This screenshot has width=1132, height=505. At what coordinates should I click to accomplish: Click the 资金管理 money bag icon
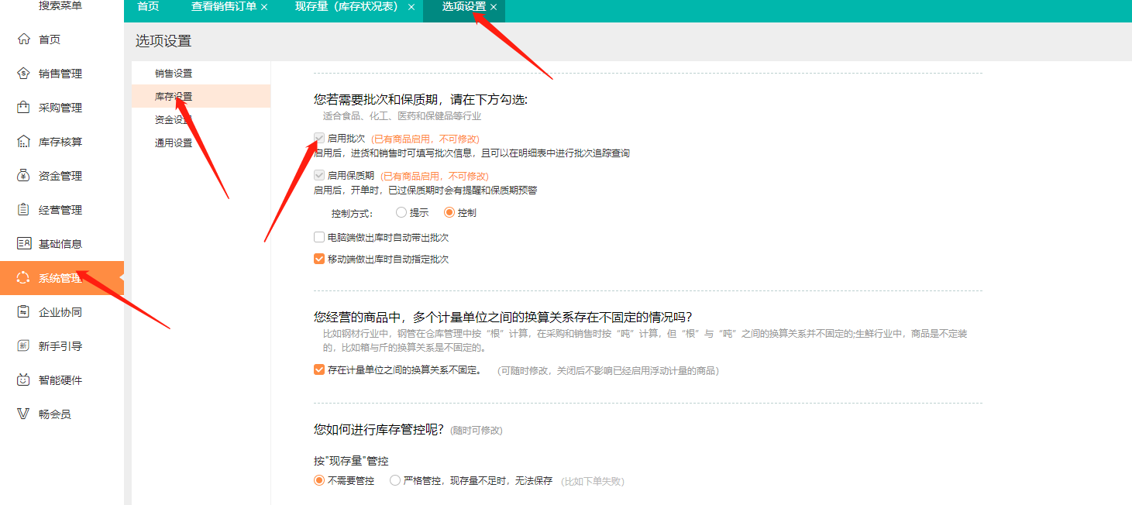coord(23,176)
